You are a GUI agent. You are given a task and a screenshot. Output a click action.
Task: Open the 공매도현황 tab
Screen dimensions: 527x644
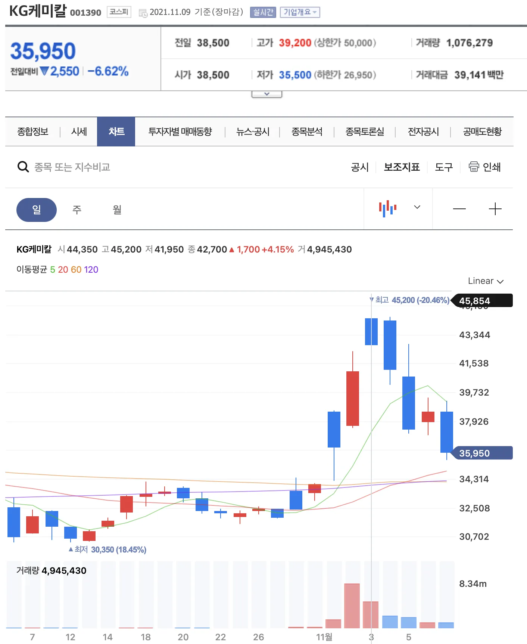point(482,131)
